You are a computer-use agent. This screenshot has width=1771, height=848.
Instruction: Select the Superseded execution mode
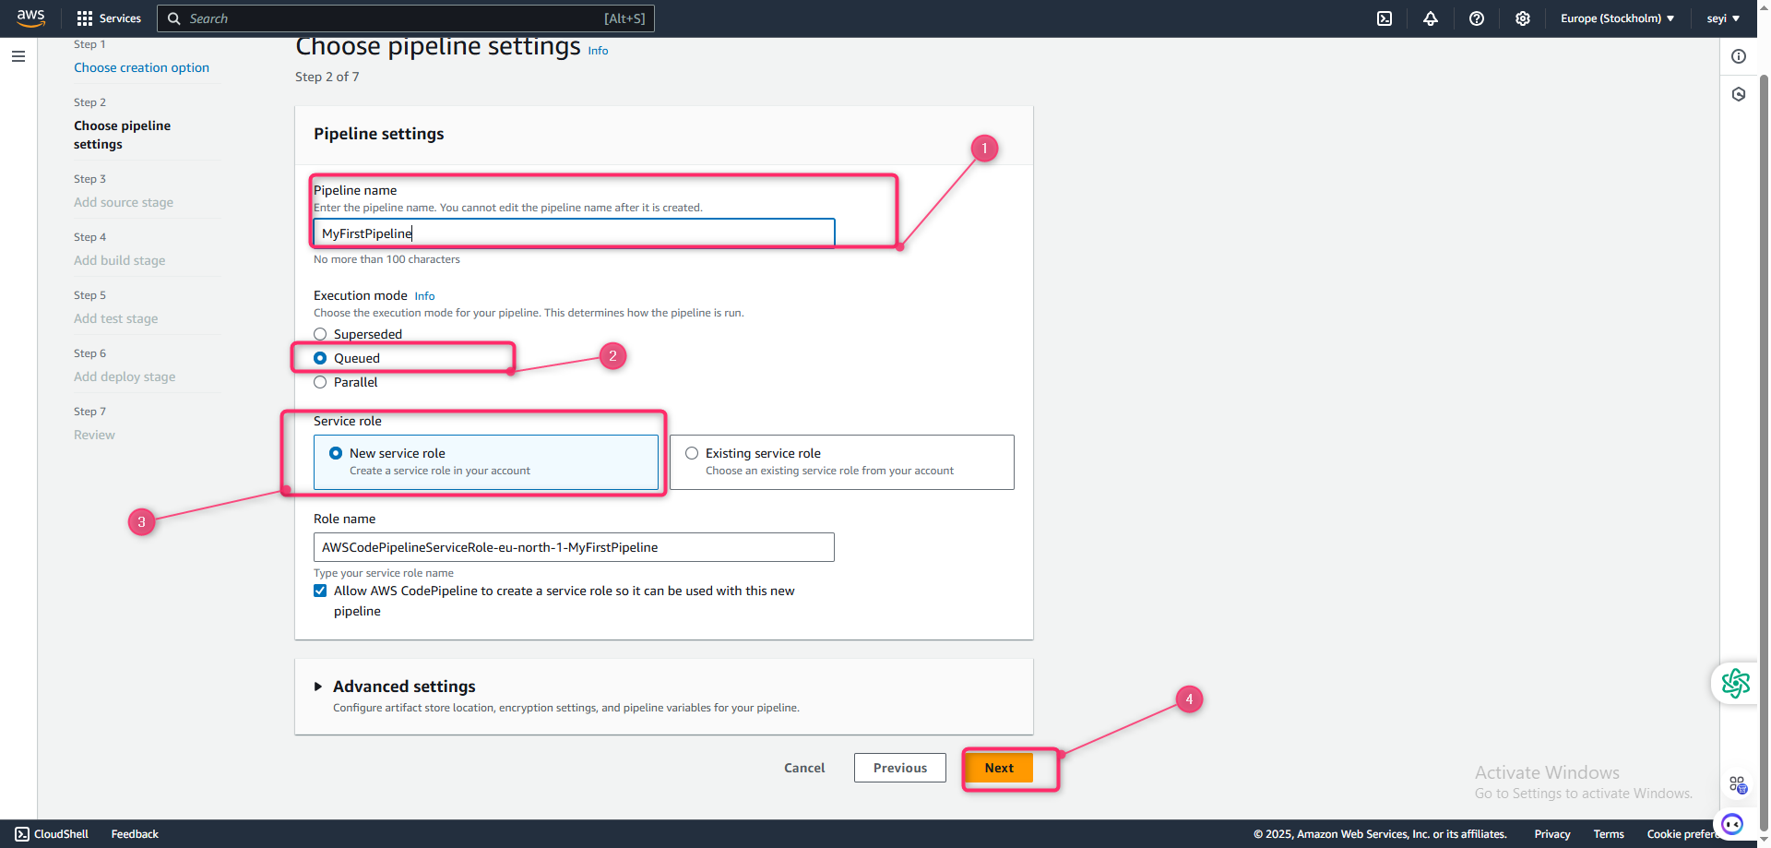[320, 334]
